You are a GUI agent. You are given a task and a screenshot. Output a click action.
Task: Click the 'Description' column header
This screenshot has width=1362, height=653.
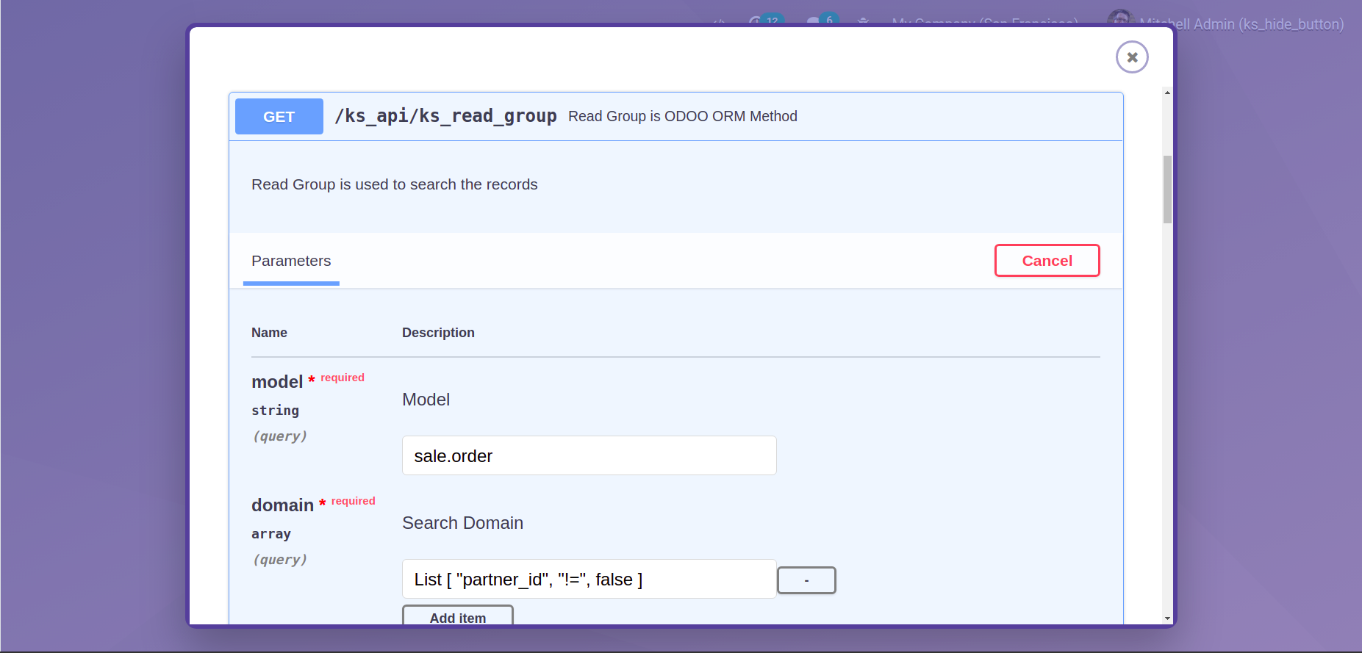click(x=438, y=333)
